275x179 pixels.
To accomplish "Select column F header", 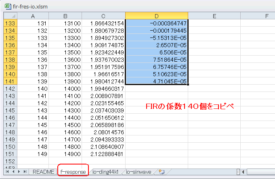I will click(258, 16).
